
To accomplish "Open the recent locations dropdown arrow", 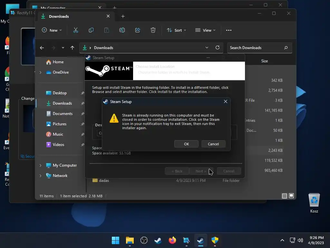I will point(63,48).
